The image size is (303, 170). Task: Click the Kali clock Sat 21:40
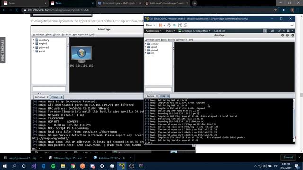(x=219, y=31)
